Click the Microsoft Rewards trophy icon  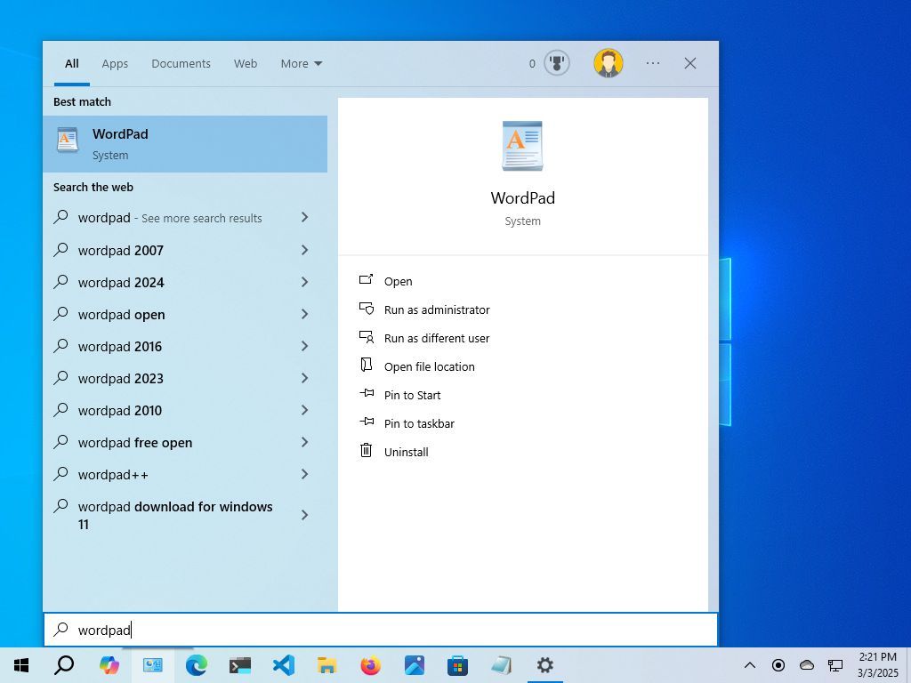click(555, 63)
